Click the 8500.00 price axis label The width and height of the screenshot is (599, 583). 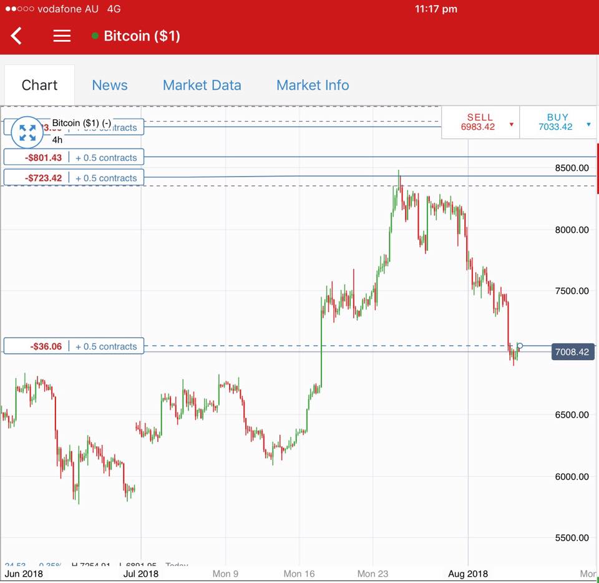572,168
